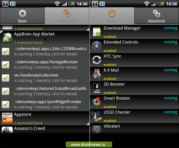This screenshot has height=148, width=179.
Task: Tap the 'running' status of Extended Controls
Action: [x=171, y=42]
